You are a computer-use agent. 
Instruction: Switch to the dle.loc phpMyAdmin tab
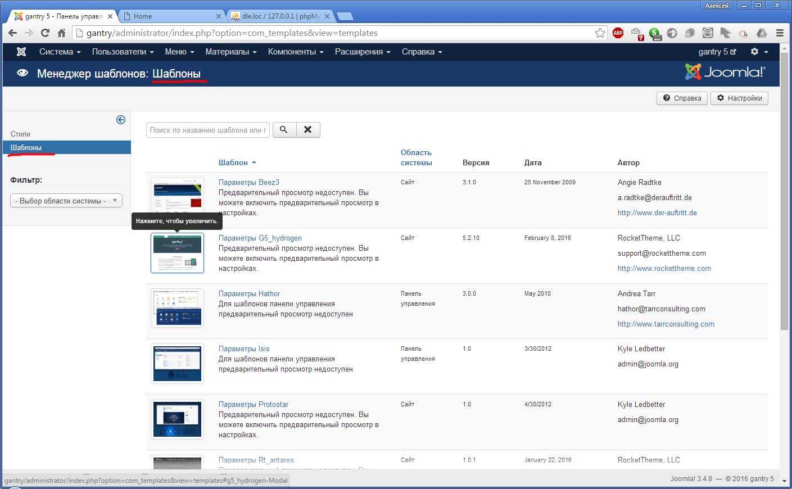(281, 16)
